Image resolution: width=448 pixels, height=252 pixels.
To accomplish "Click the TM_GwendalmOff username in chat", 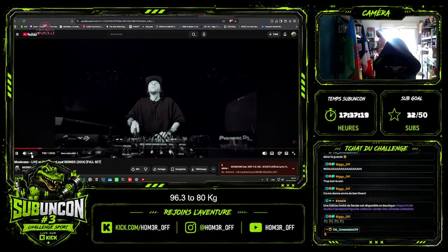I will click(x=345, y=230).
